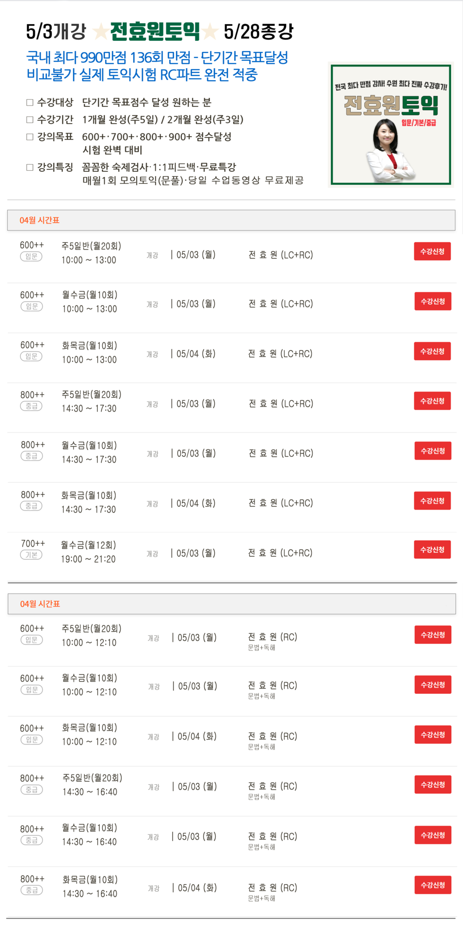463x943 pixels.
Task: Click 수강신청 for 700++ 월수금 19:00~21:20
Action: click(432, 550)
